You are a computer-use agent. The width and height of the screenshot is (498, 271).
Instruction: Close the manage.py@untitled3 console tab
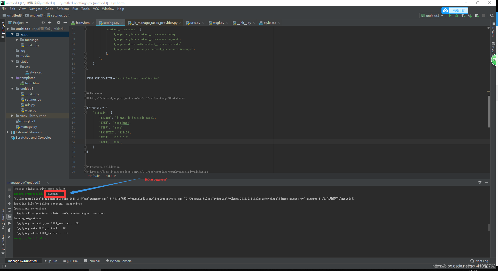click(x=48, y=183)
